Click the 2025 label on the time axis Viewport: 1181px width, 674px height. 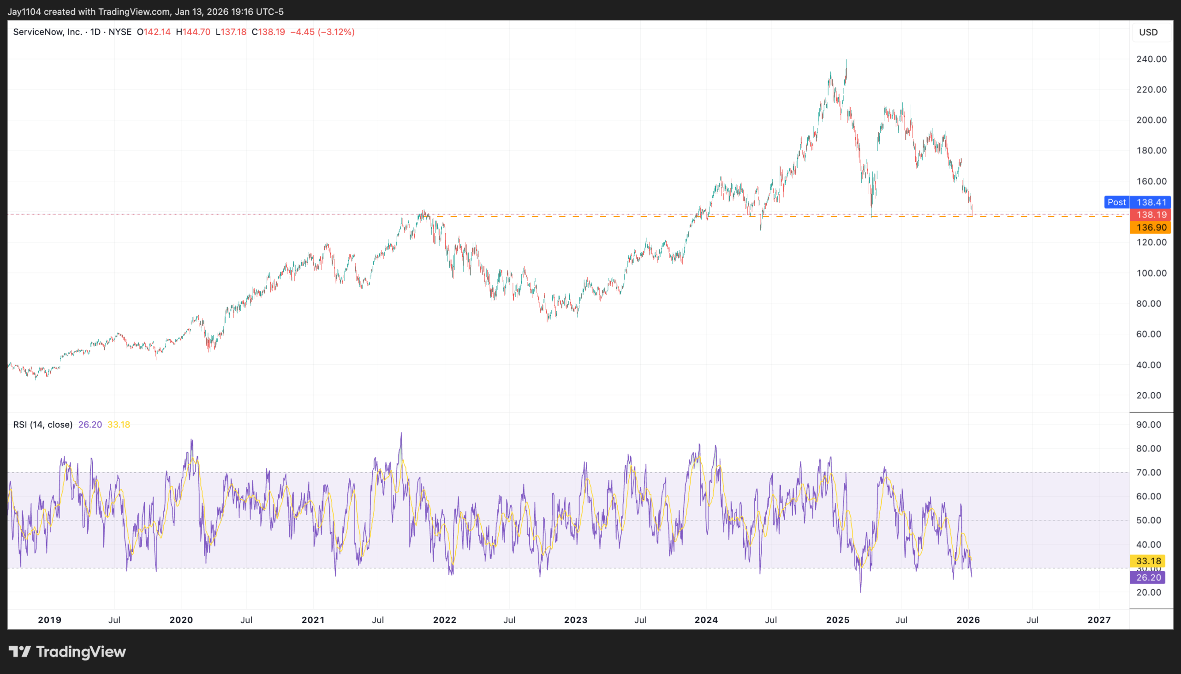(837, 620)
